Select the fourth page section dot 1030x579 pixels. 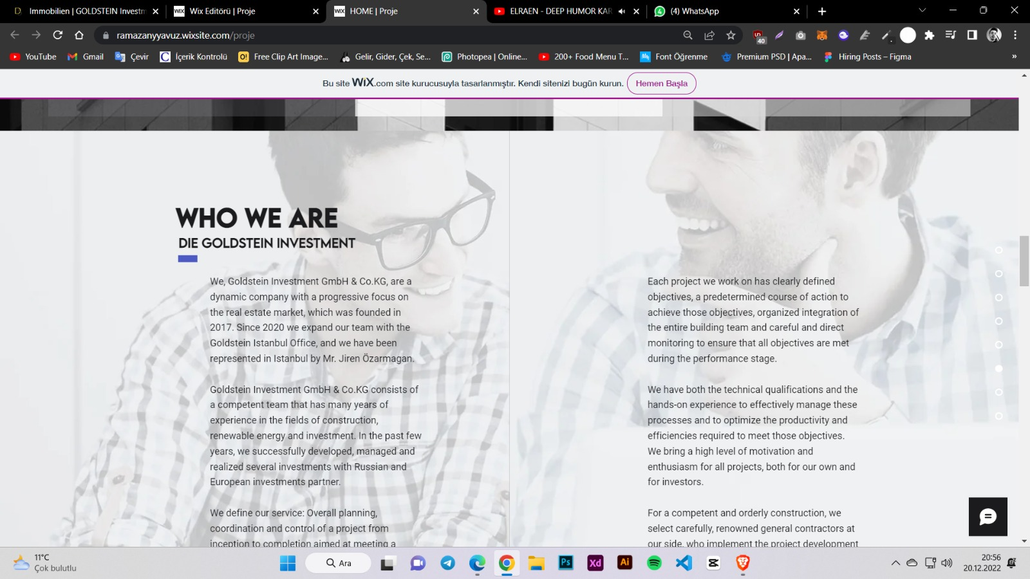(999, 321)
